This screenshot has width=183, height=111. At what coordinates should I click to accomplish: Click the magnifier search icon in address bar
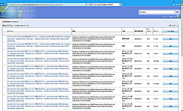point(86,5)
